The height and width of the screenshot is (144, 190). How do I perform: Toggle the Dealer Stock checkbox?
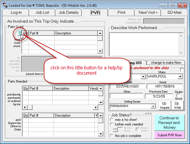point(179,95)
